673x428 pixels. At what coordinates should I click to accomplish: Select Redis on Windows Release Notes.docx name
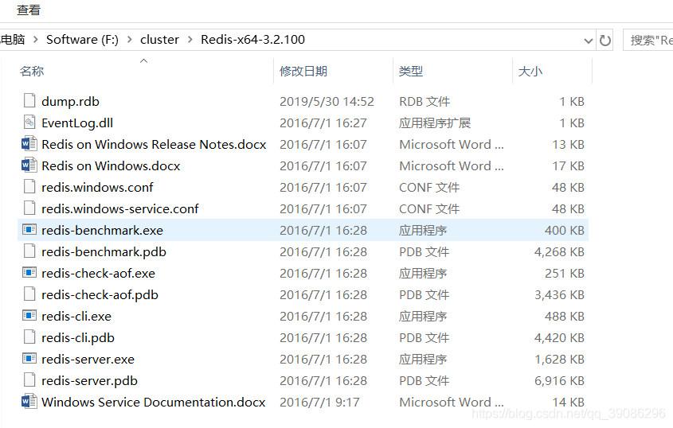[x=154, y=145]
